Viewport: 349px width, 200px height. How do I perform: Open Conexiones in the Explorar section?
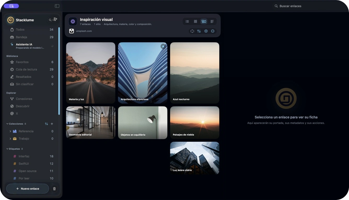(32, 99)
